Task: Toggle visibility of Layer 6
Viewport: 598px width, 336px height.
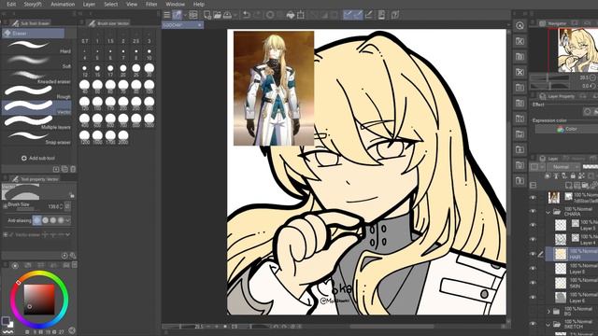Action: (x=534, y=297)
